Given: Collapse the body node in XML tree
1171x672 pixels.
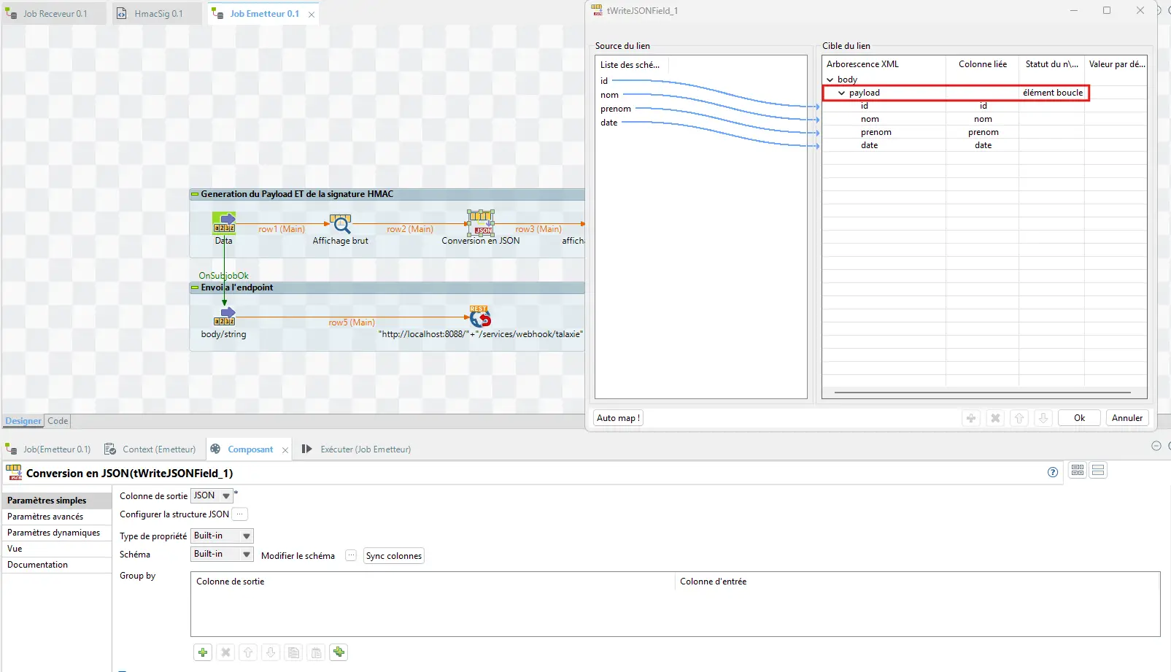Looking at the screenshot, I should pyautogui.click(x=830, y=80).
